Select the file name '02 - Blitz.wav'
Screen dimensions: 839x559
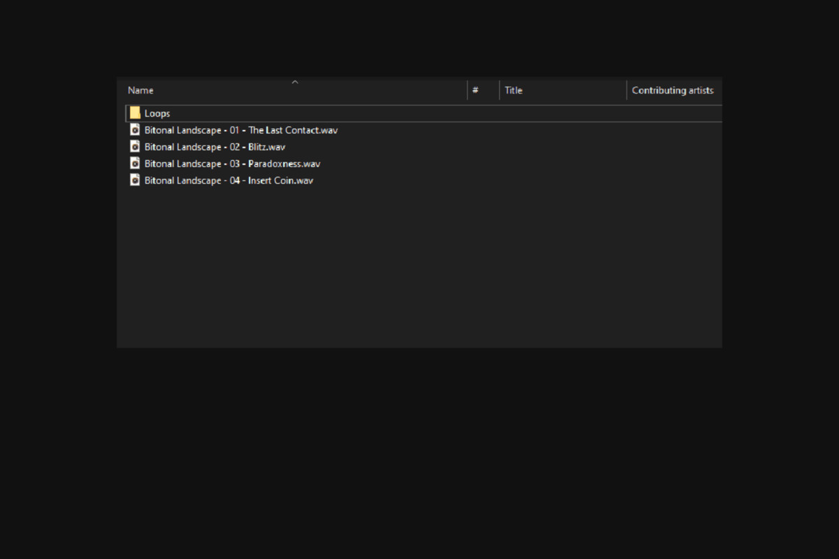coord(215,147)
